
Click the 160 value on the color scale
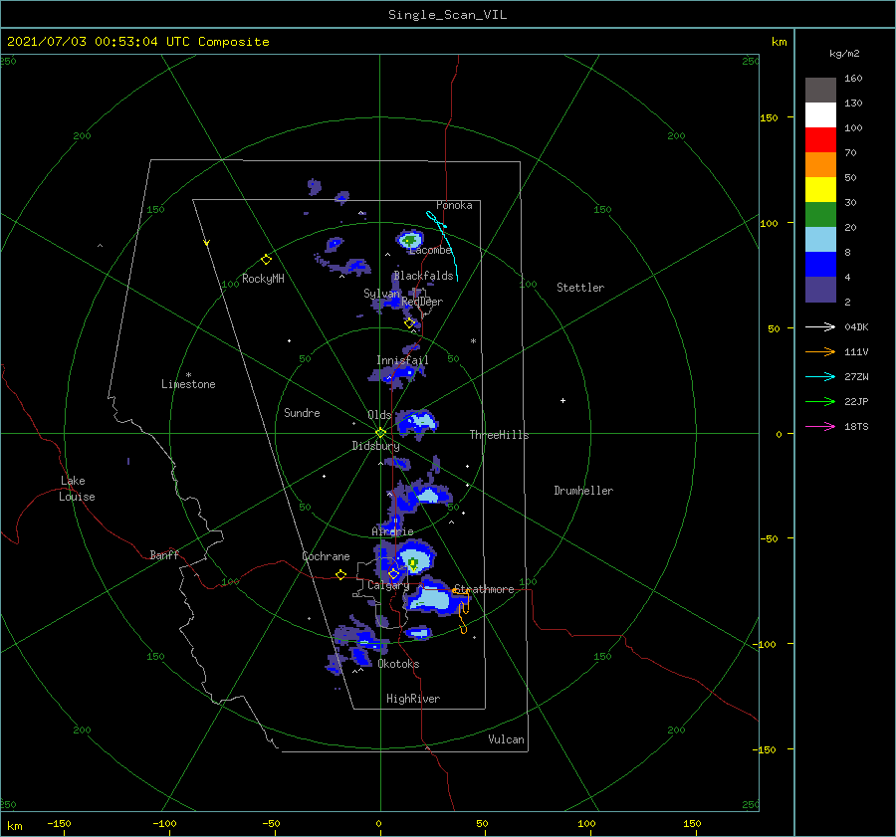[x=853, y=79]
